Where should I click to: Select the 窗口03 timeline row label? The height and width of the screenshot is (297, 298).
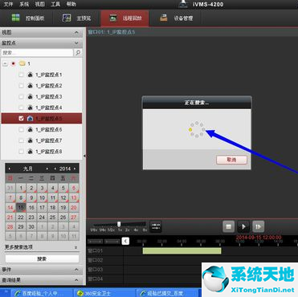(x=95, y=270)
